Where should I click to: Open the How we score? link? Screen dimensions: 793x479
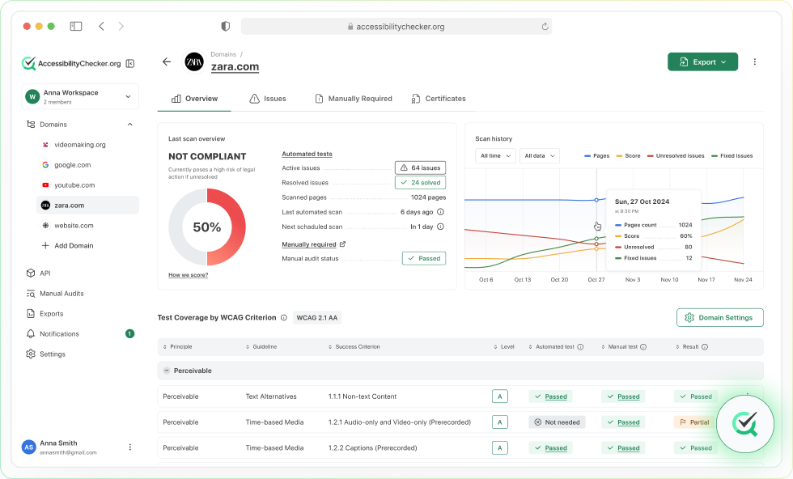tap(188, 275)
